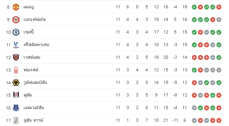229x126 pixels.
Task: Open team name เบรนท์ฟอร์ด
Action: pos(35,19)
